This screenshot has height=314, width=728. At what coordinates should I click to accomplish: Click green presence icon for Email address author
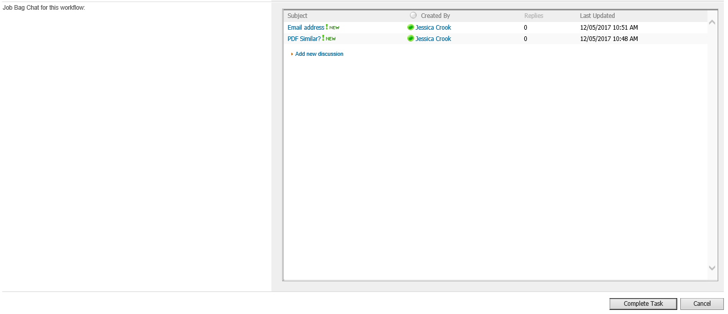click(410, 28)
